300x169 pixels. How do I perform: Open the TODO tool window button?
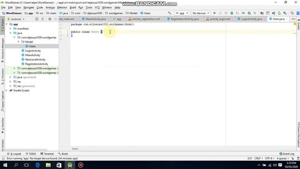30,154
